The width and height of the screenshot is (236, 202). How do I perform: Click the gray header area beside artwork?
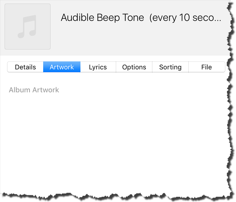point(140,39)
